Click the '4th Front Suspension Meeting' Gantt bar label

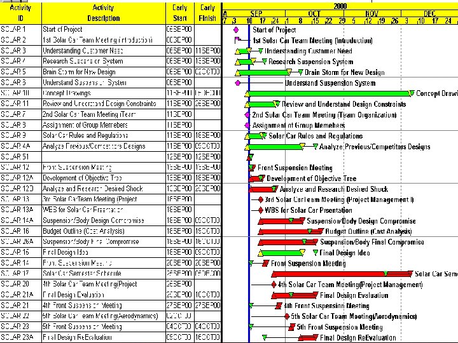tap(326, 306)
